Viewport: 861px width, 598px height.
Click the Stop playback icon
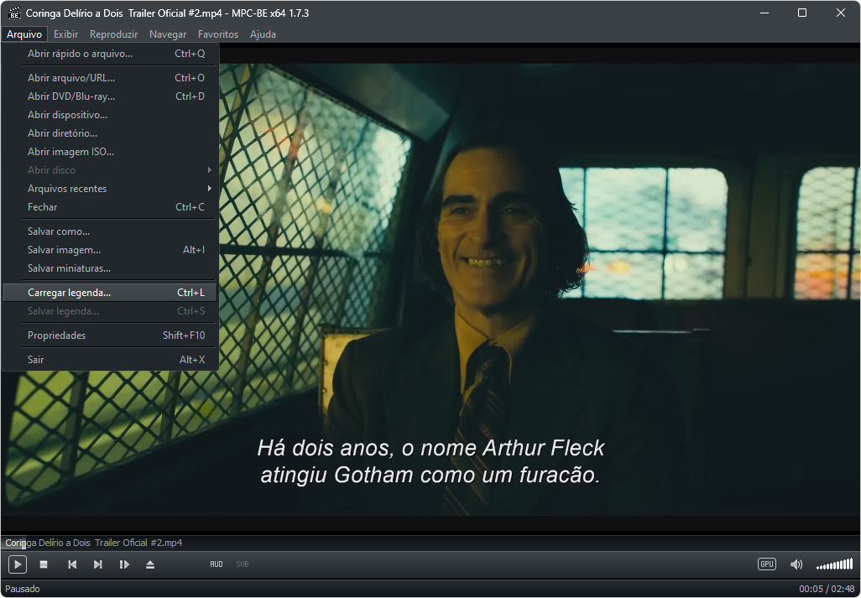tap(44, 564)
